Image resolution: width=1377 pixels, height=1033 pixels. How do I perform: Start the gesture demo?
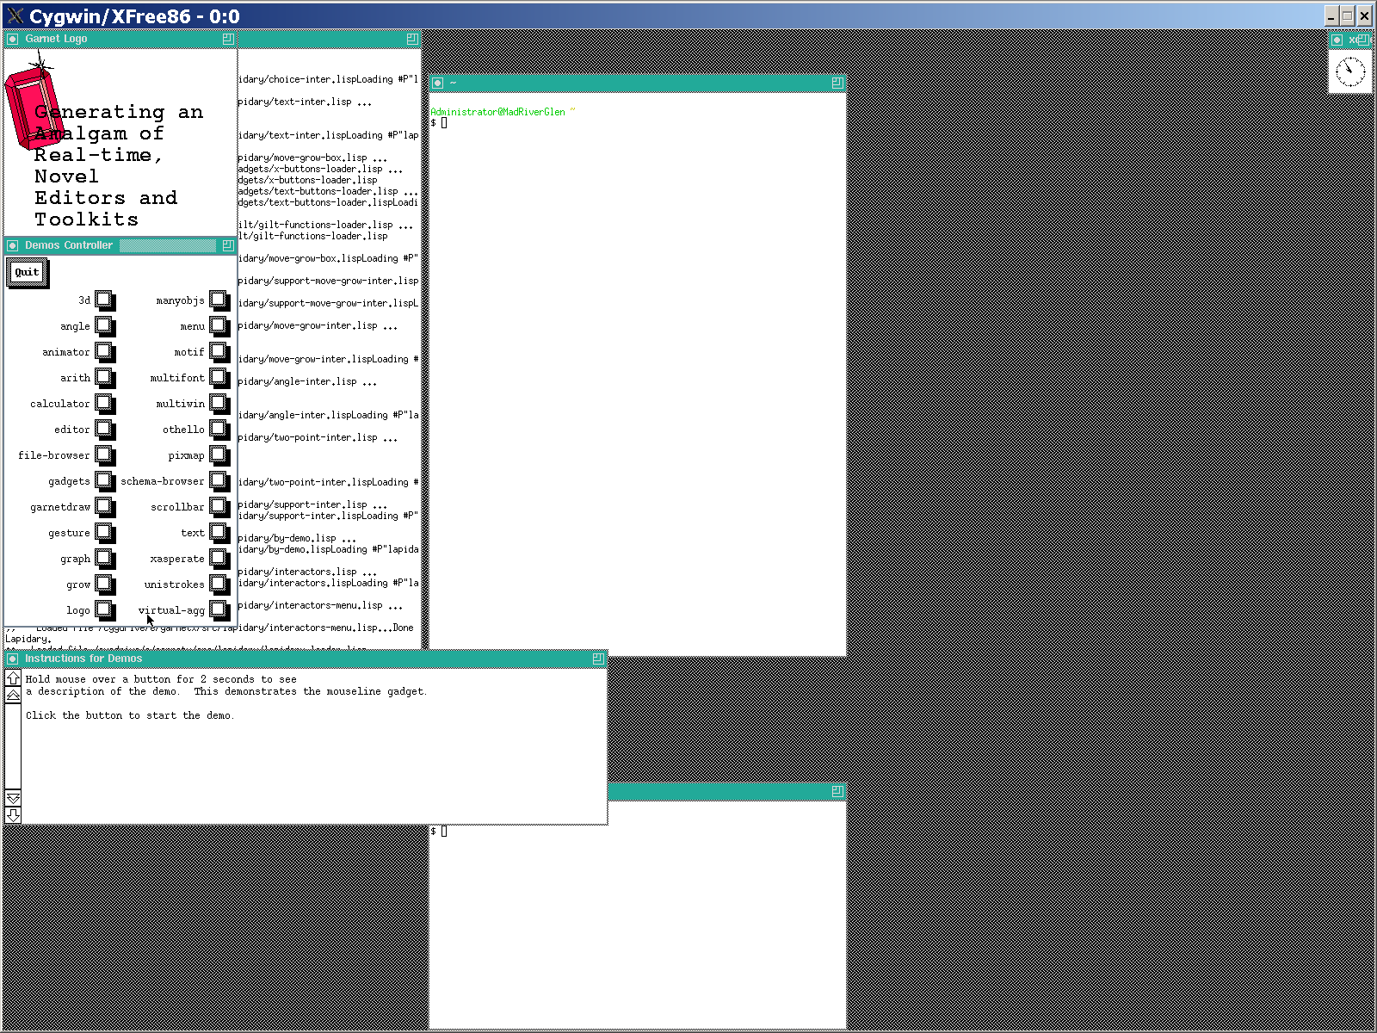click(105, 533)
